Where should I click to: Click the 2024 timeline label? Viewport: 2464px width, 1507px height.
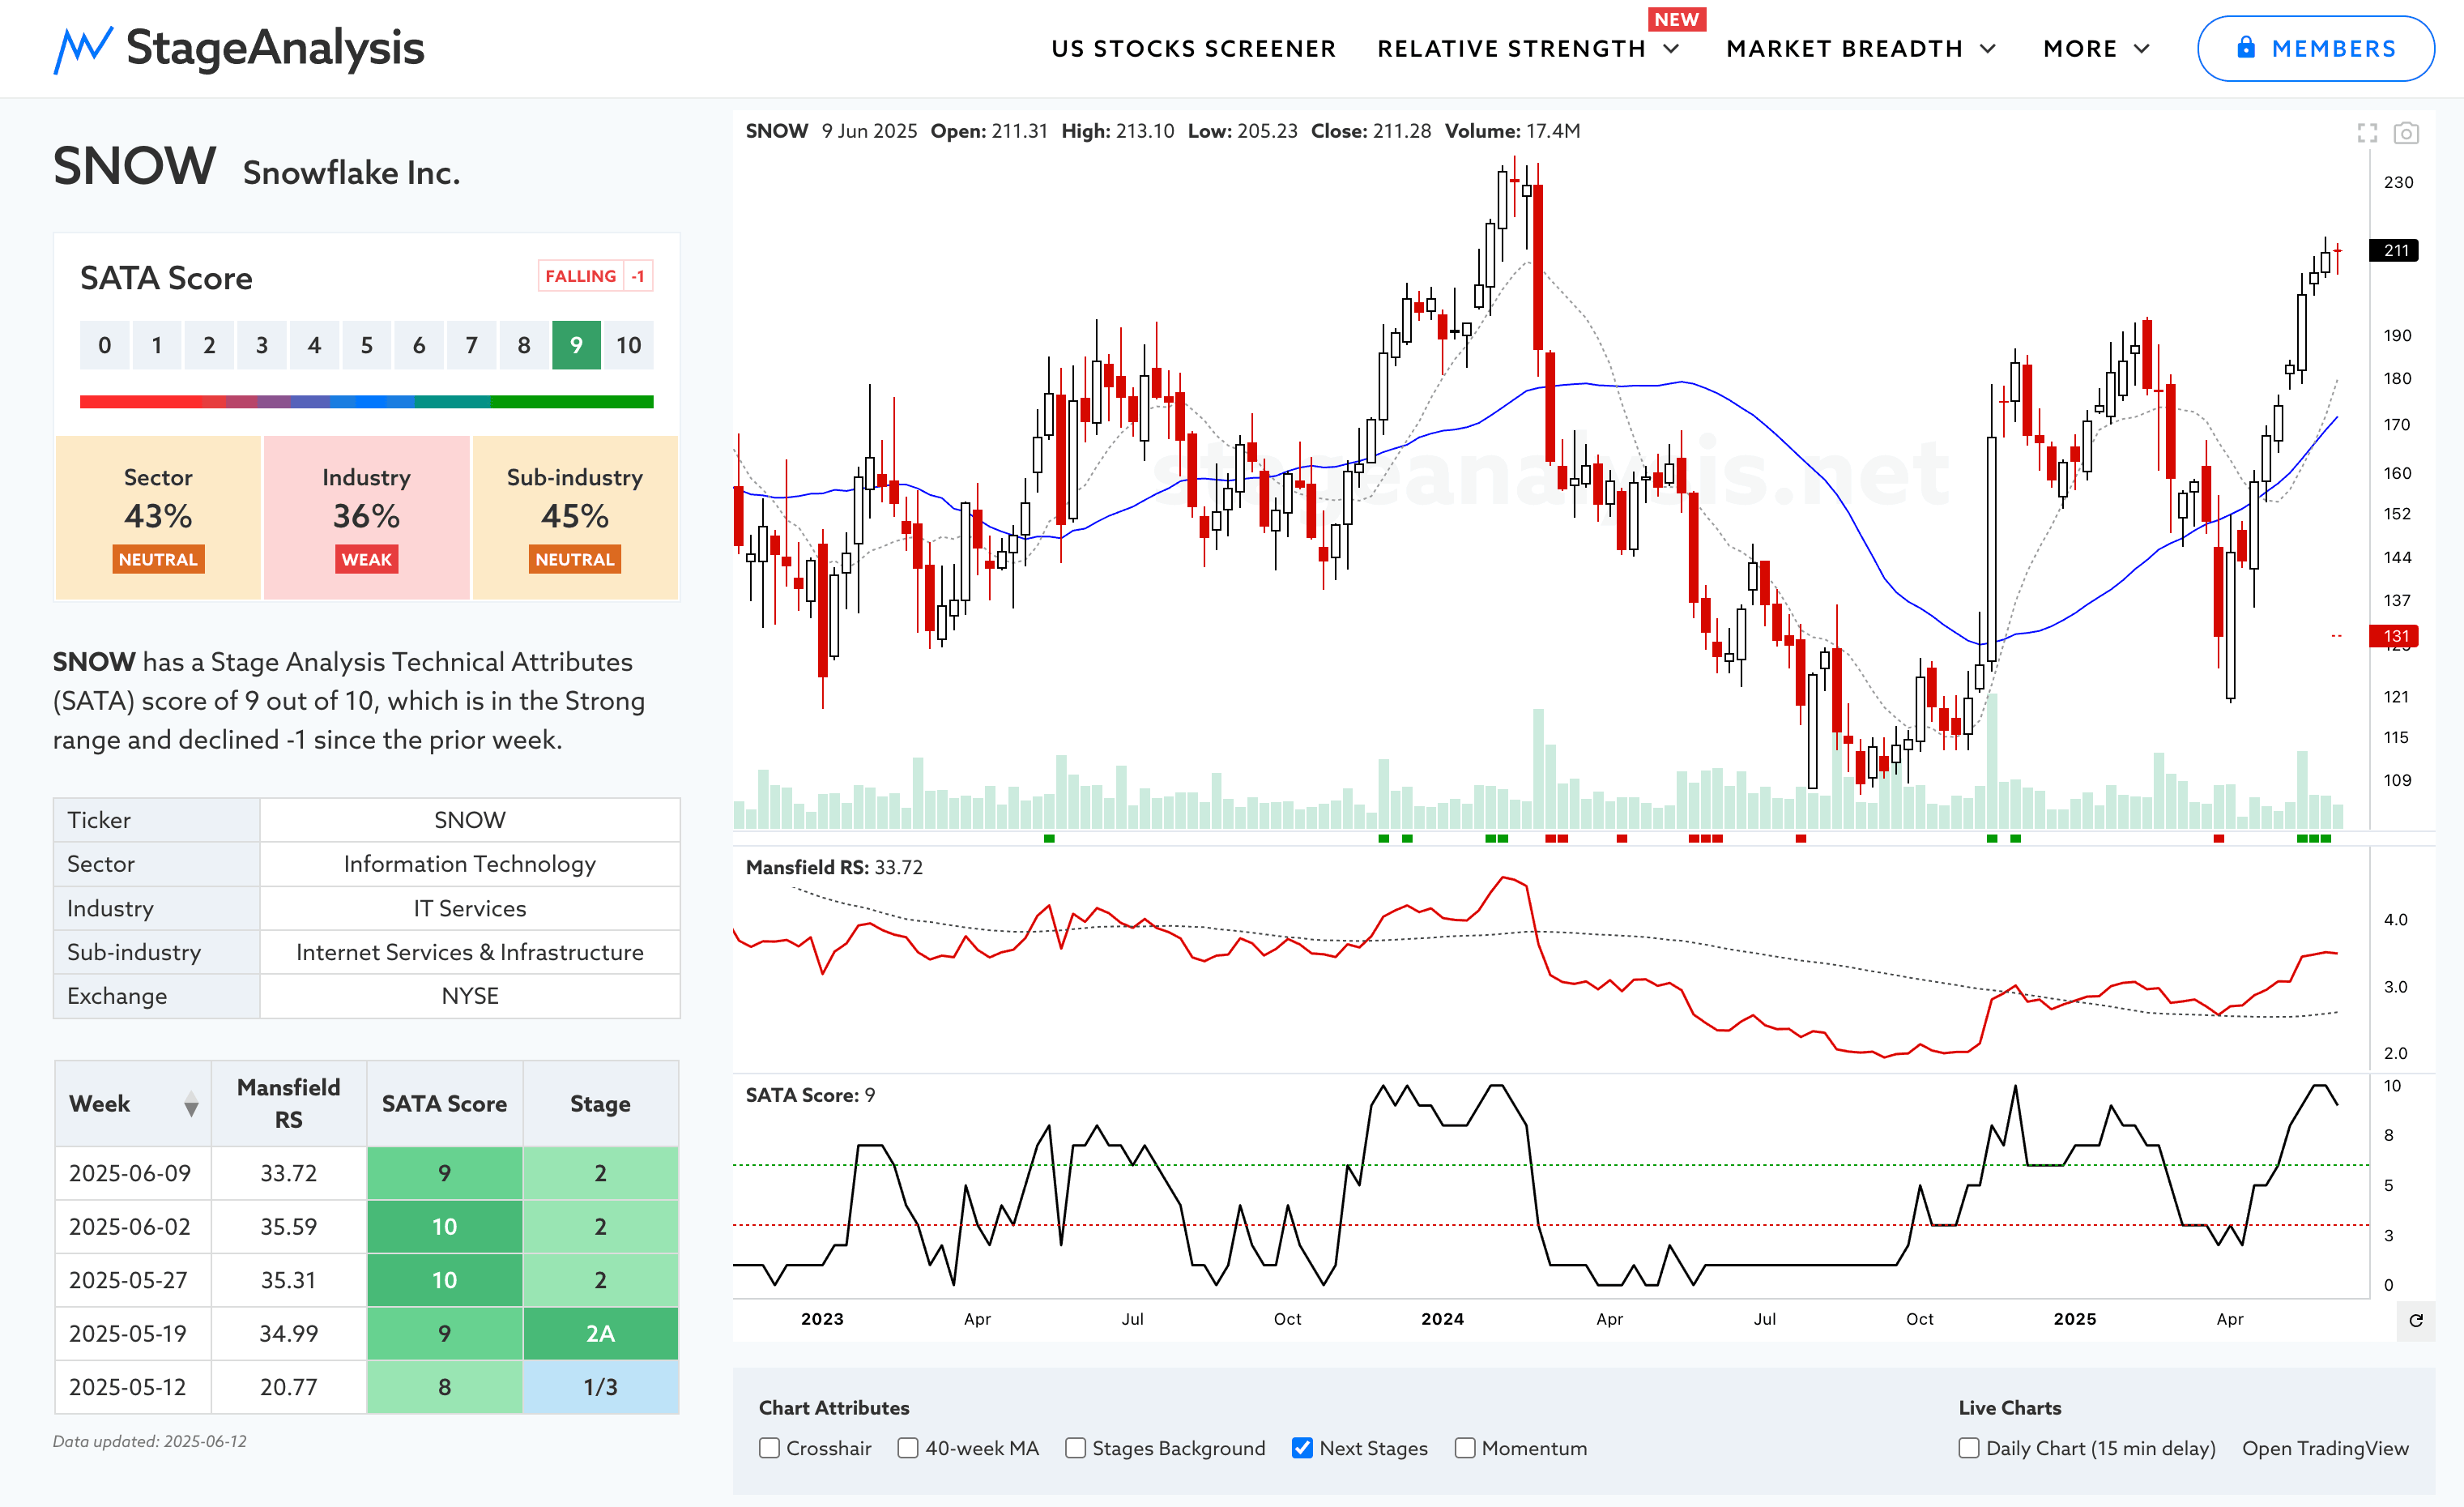click(x=1442, y=1319)
